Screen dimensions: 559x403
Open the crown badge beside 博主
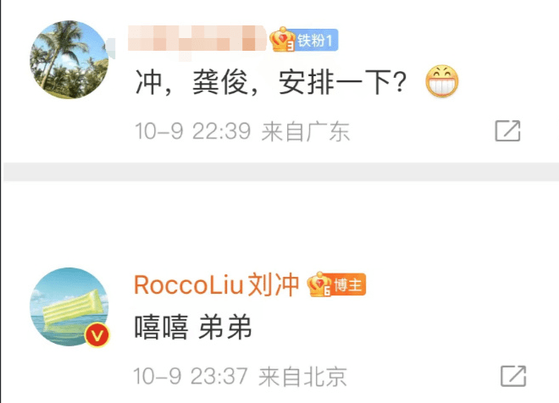(x=320, y=284)
